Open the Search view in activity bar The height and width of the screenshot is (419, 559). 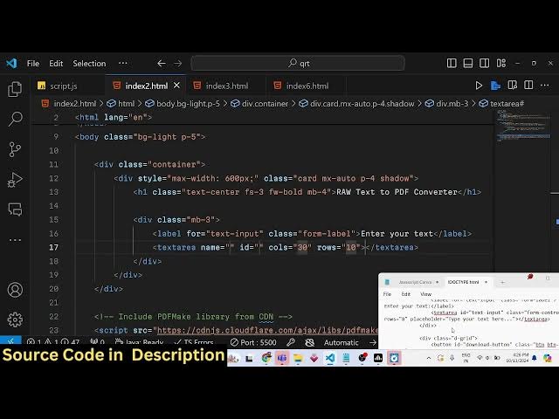[15, 119]
